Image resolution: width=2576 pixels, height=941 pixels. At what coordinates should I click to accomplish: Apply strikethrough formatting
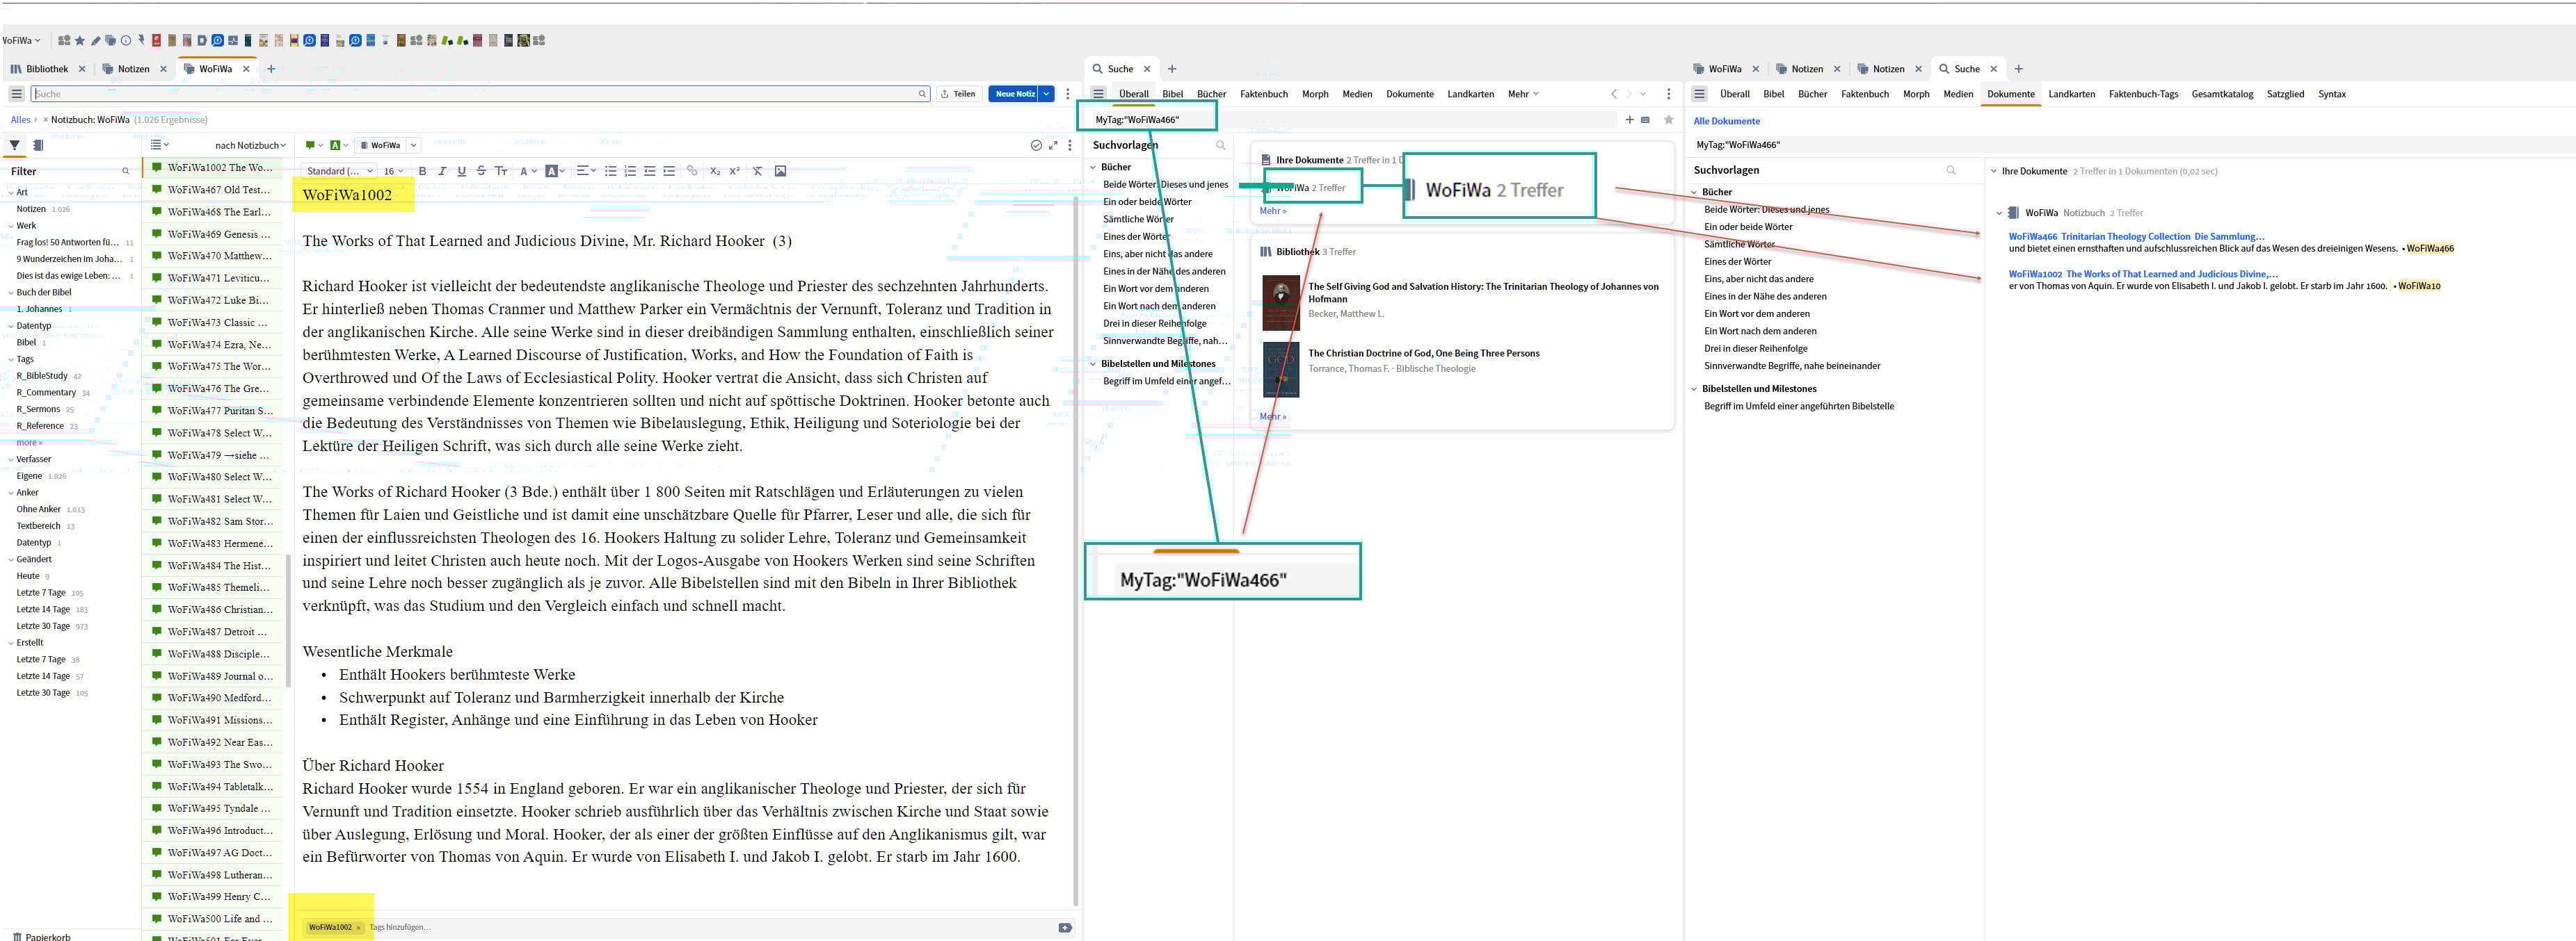point(481,171)
